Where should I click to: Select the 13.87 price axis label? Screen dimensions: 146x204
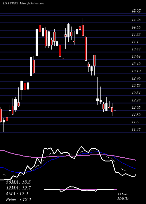pos(136,49)
